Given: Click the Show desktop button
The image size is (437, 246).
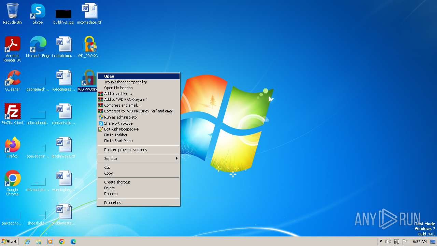Looking at the screenshot, I should (x=433, y=242).
